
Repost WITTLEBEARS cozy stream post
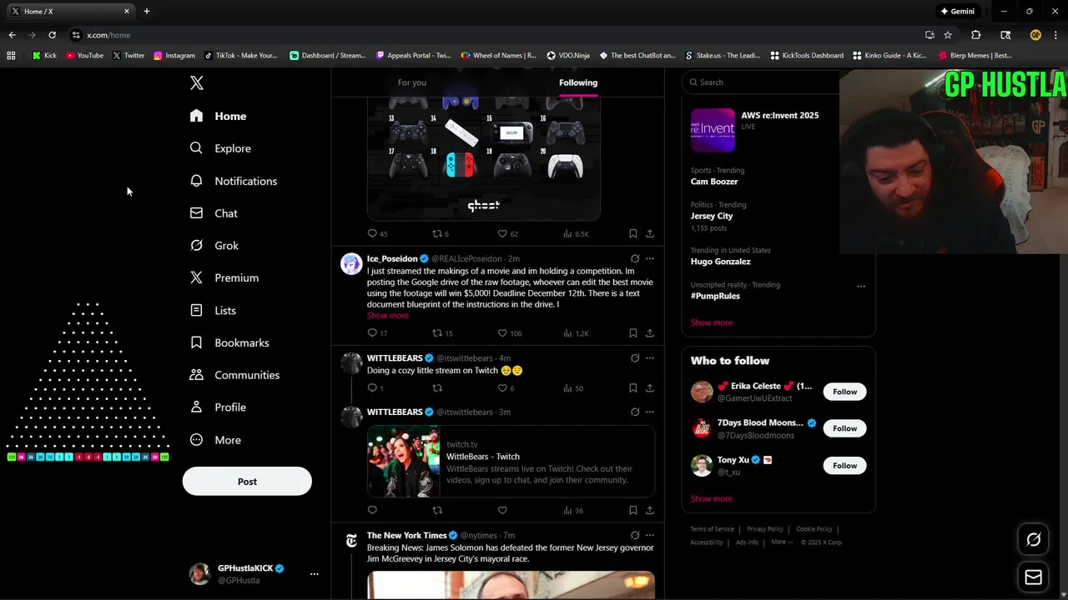[x=437, y=388]
